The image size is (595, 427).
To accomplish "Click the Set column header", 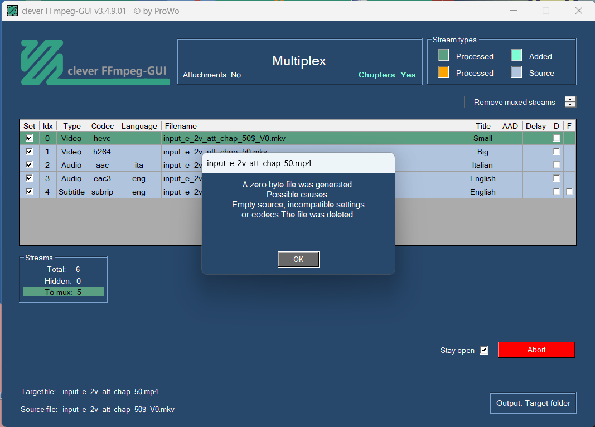I will (29, 126).
